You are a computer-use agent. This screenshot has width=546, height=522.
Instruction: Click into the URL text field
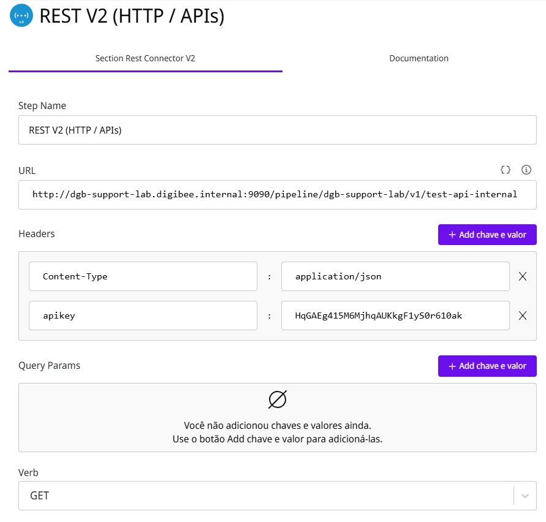click(277, 195)
